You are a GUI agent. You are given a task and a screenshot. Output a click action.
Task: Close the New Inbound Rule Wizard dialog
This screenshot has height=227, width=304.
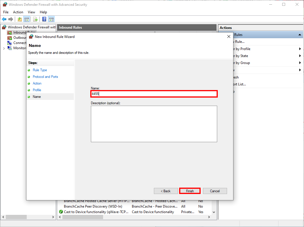(x=229, y=36)
